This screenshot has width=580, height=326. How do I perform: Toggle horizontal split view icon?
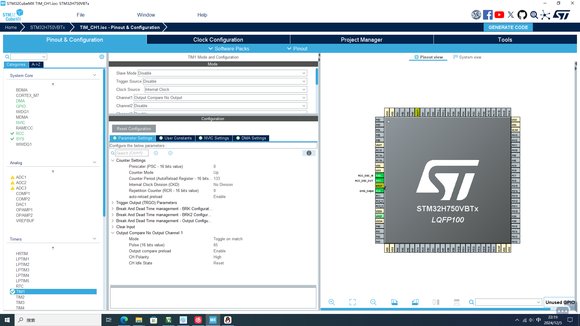coord(456,302)
